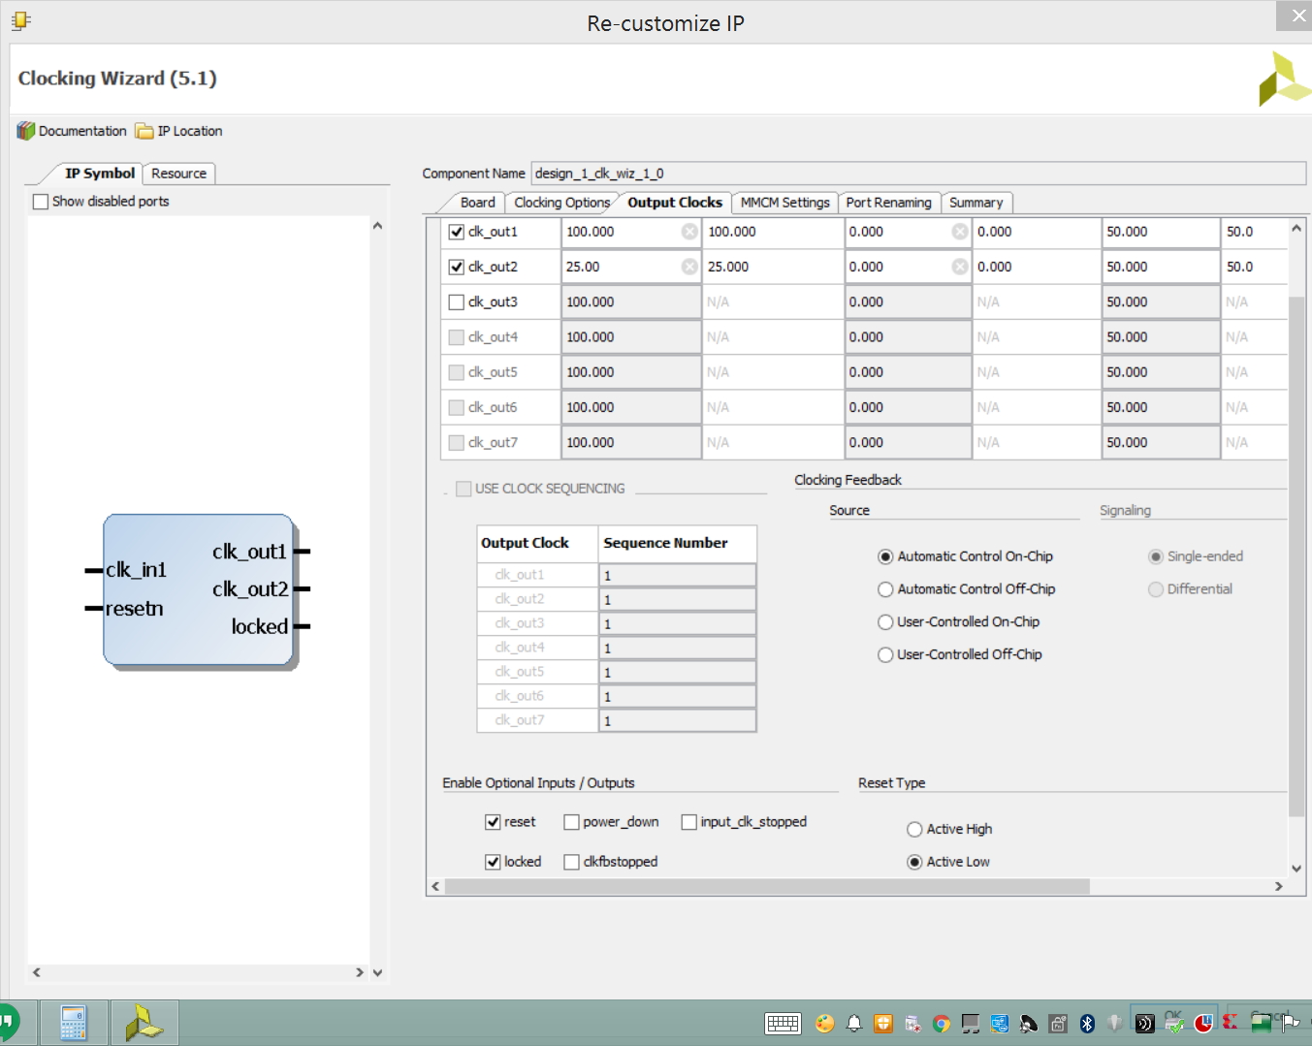The height and width of the screenshot is (1046, 1312).
Task: Open the MMCM Settings tab
Action: coord(784,203)
